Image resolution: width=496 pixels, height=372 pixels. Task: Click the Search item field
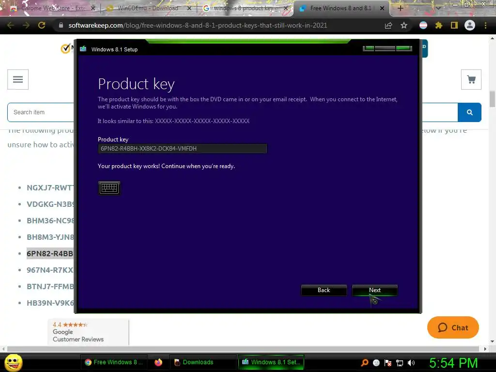coord(41,112)
